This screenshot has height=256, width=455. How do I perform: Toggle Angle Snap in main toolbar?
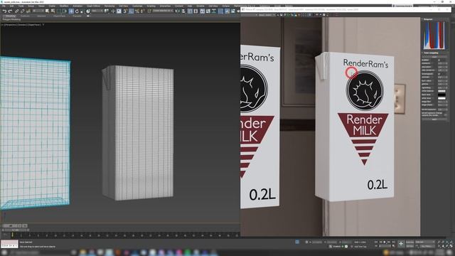point(132,11)
